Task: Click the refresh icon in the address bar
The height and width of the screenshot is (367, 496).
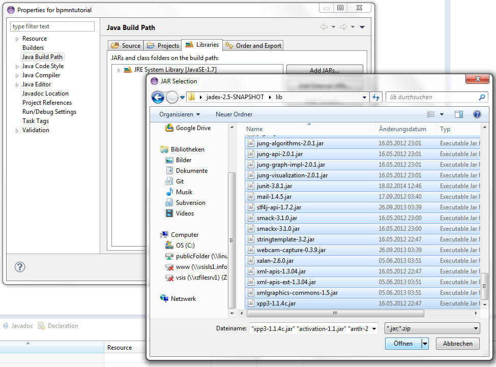Action: [376, 97]
